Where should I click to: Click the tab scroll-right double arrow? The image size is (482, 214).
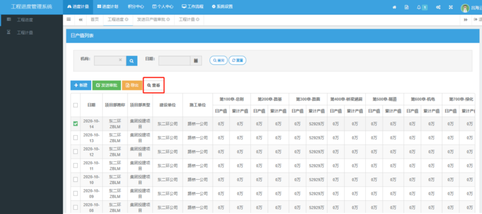pos(466,20)
